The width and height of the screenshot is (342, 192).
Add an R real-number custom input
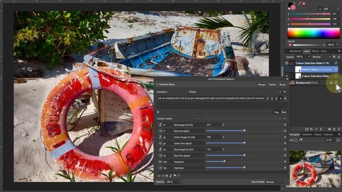(x=167, y=175)
